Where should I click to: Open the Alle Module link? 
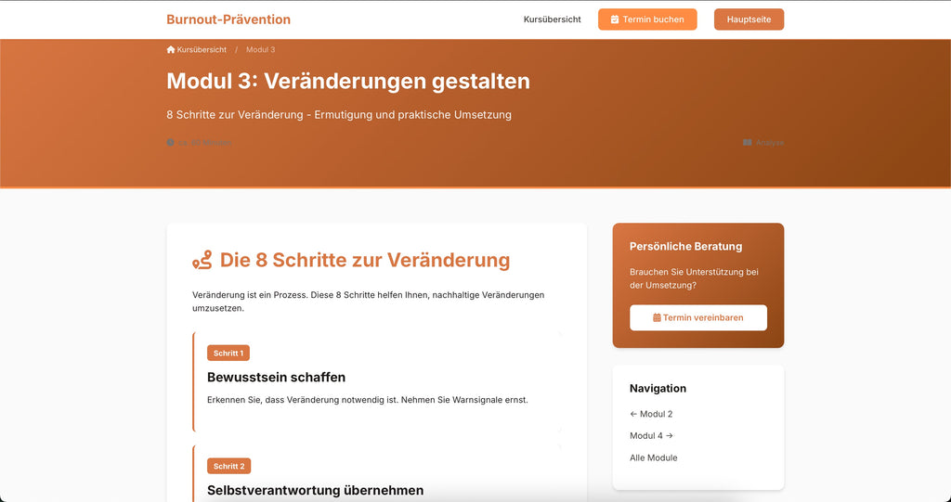click(x=653, y=457)
